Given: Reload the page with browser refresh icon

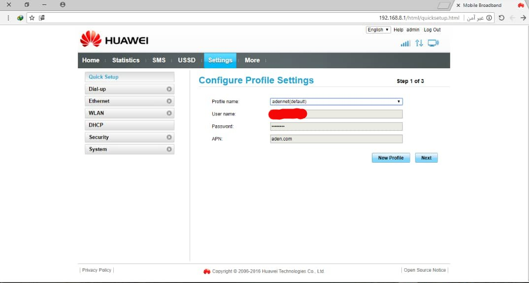Looking at the screenshot, I should coord(502,18).
